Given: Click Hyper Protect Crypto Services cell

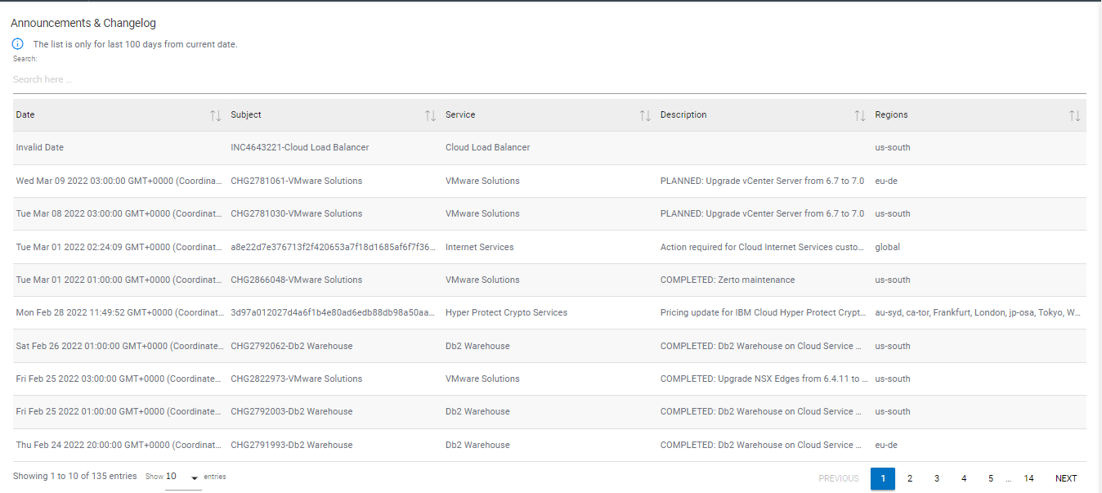Looking at the screenshot, I should [506, 313].
